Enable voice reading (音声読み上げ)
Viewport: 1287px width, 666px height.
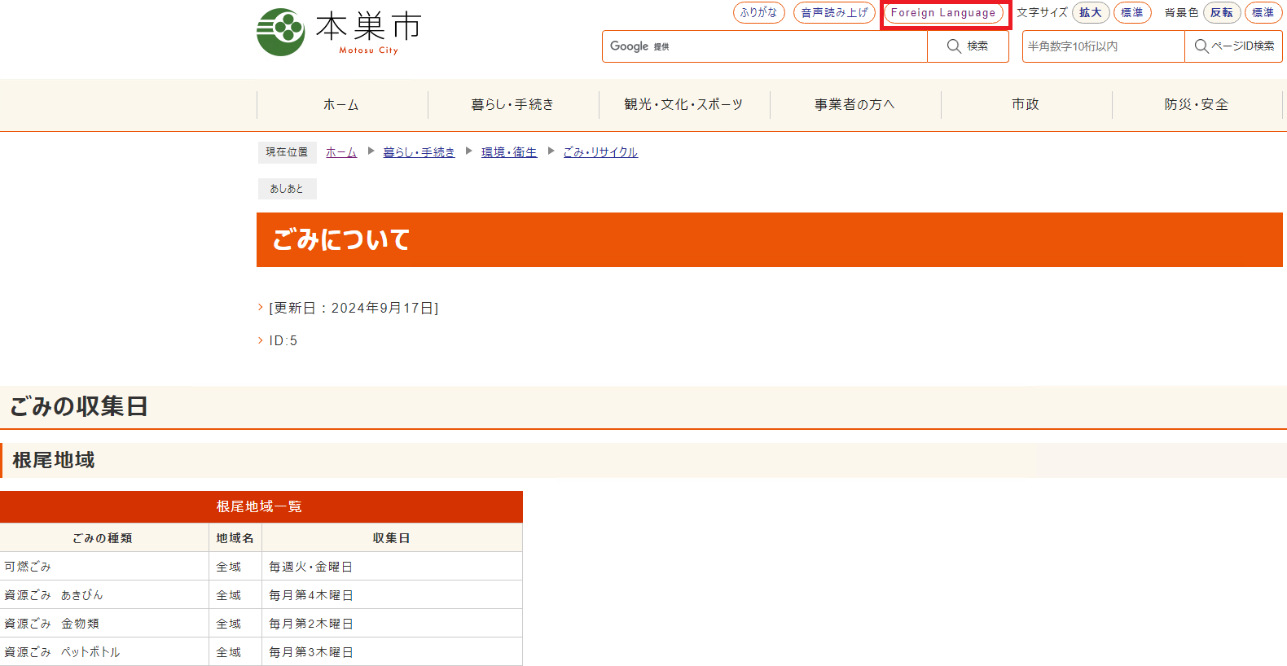tap(834, 13)
